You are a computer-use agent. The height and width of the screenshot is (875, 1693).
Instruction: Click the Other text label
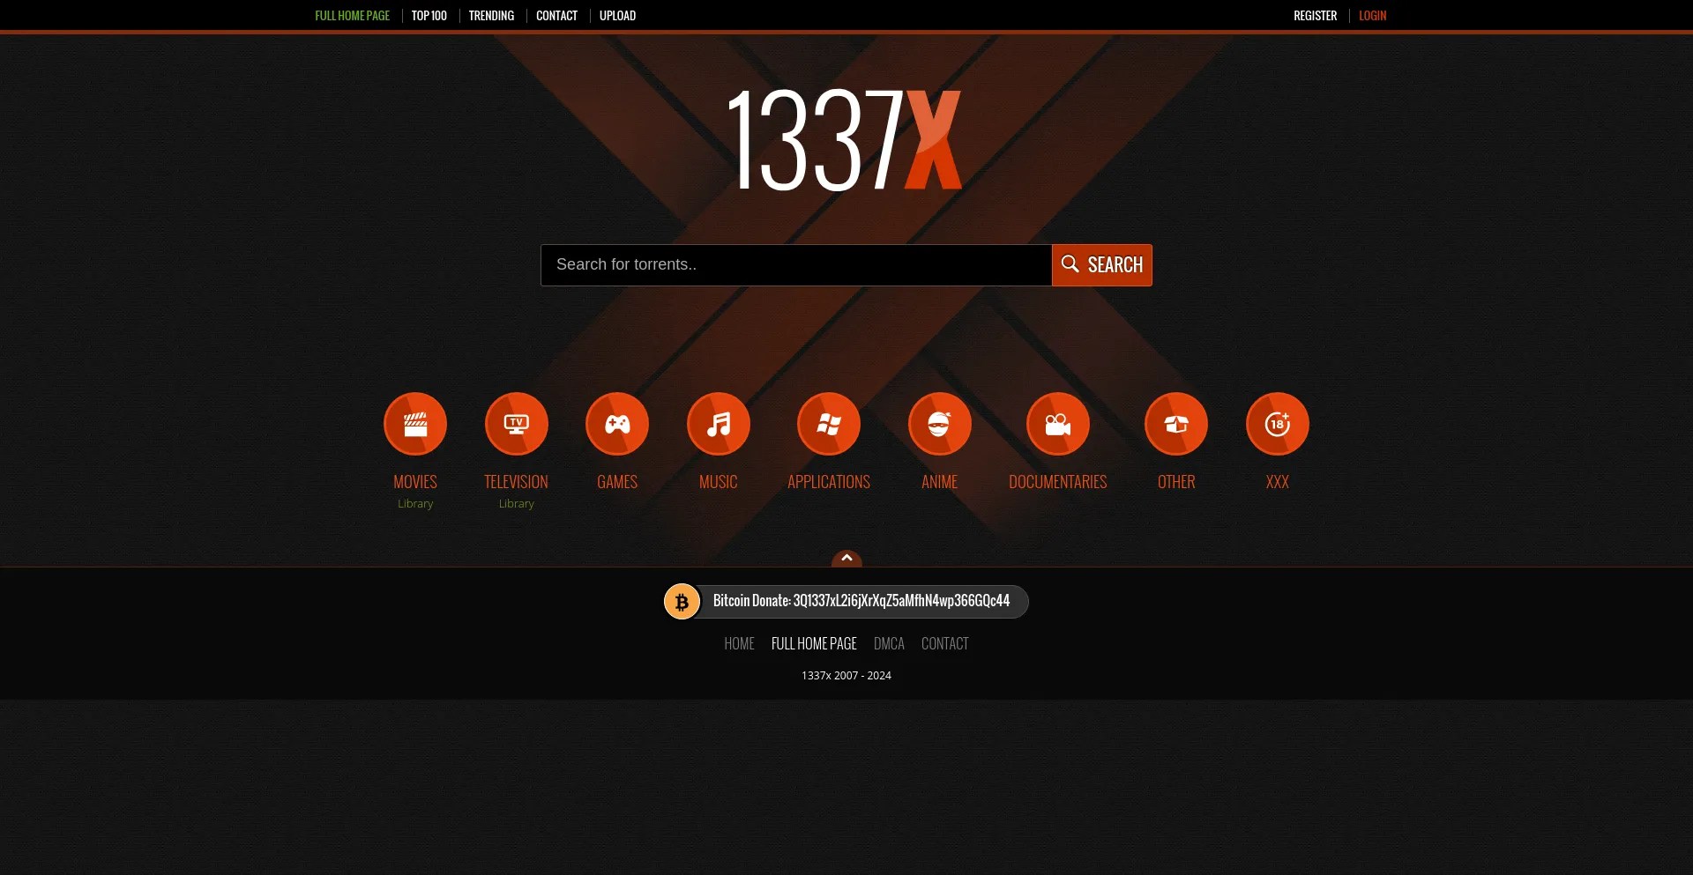(1176, 482)
